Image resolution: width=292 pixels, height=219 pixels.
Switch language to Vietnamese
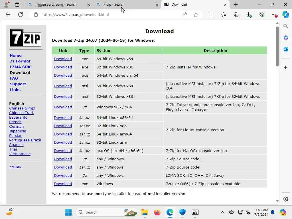(20, 154)
